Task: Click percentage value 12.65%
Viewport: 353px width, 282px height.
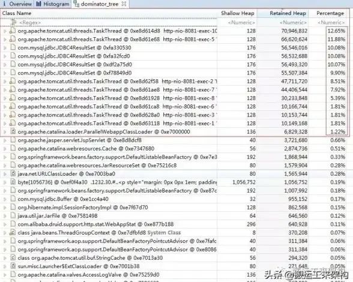Action: point(336,31)
